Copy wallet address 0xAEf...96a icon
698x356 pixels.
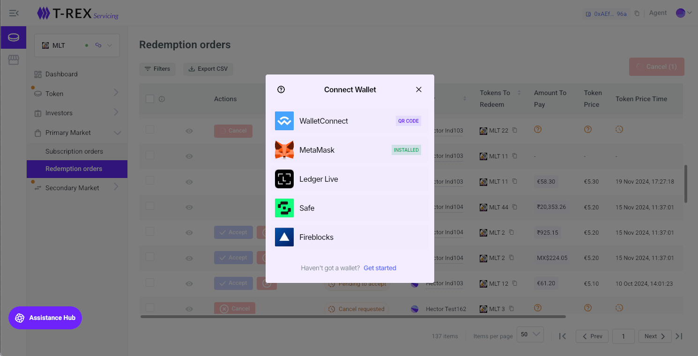pyautogui.click(x=637, y=14)
